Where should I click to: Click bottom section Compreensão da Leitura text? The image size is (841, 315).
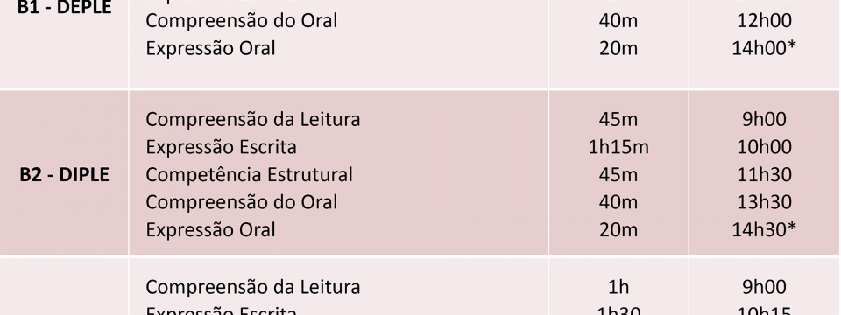[x=252, y=287]
